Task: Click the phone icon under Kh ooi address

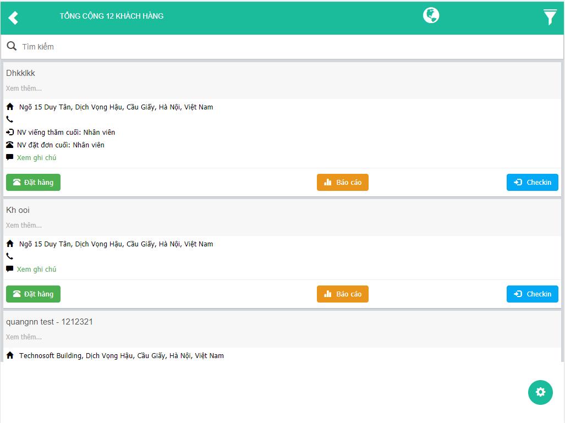Action: tap(10, 256)
